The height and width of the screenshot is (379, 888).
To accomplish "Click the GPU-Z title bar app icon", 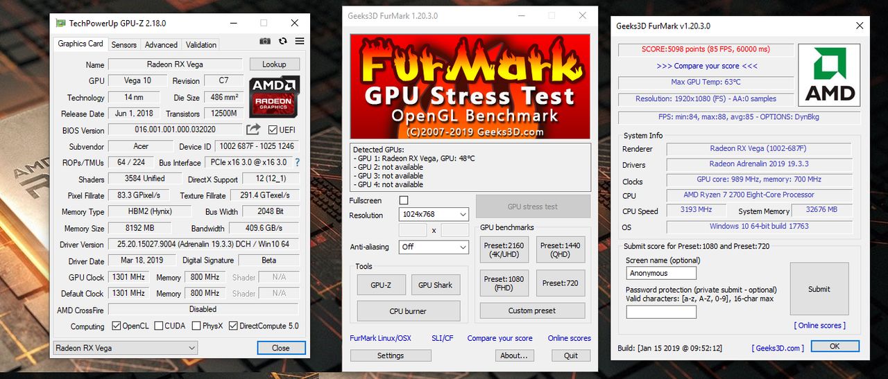I will pos(60,23).
